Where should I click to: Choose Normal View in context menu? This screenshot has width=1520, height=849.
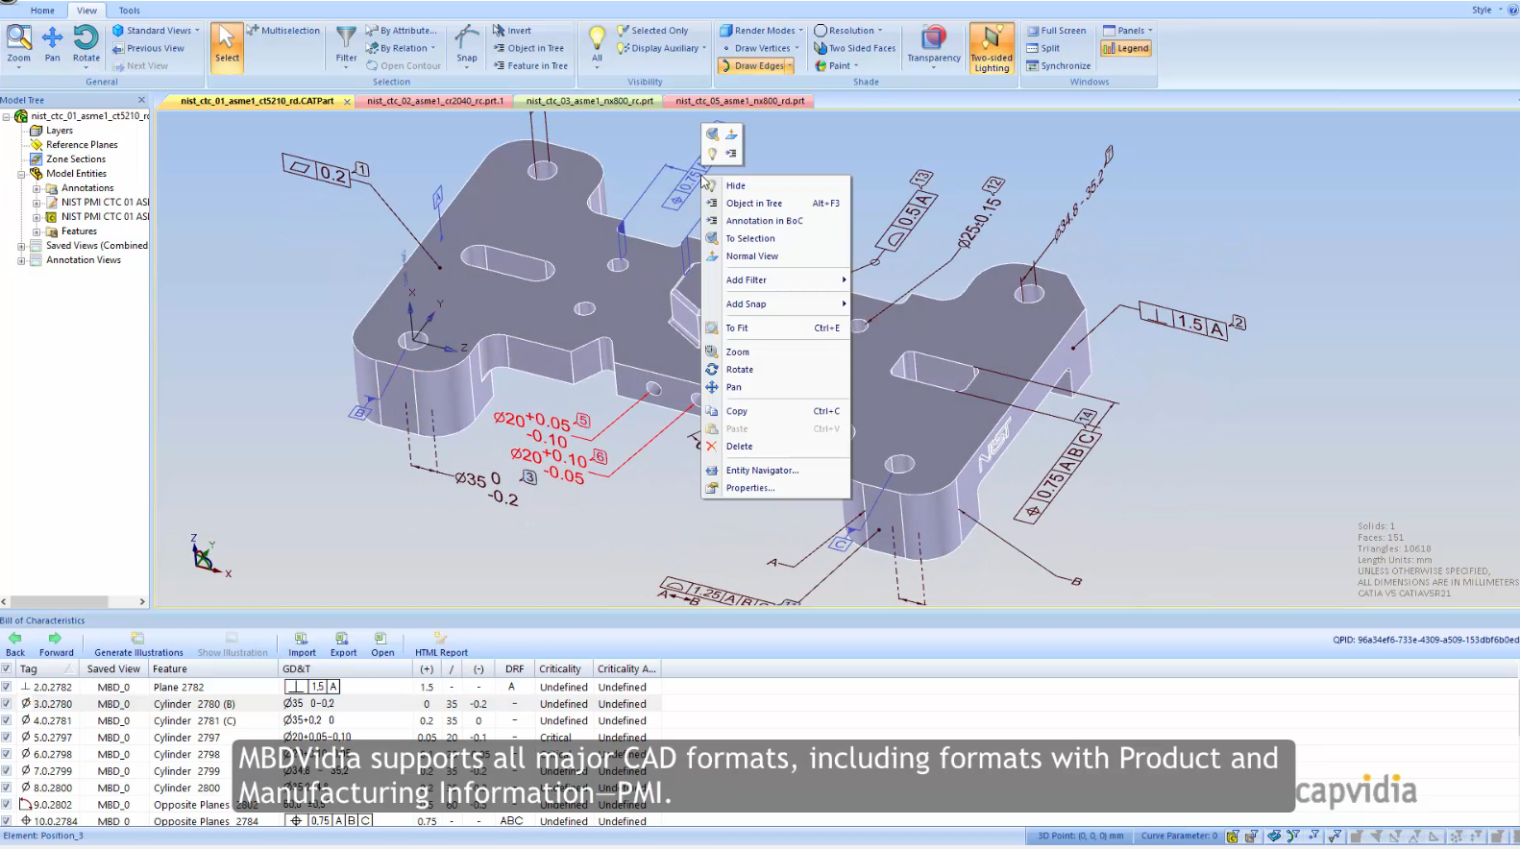click(x=776, y=256)
